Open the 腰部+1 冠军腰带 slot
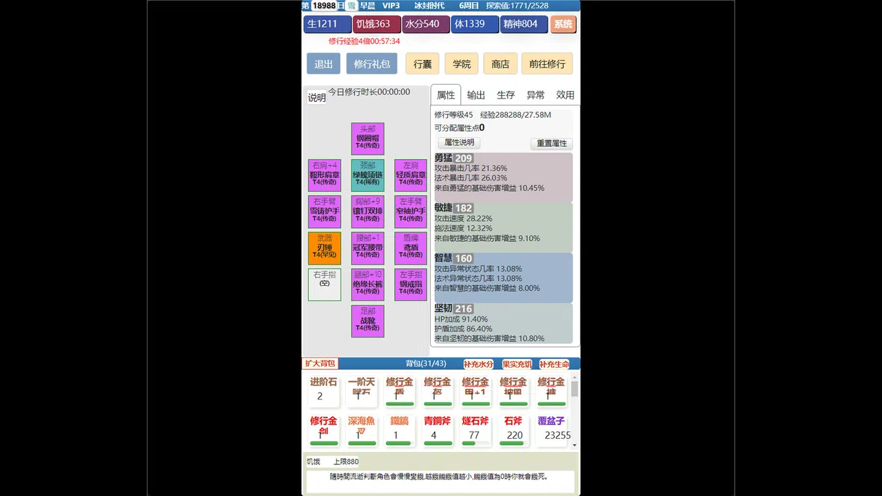The width and height of the screenshot is (882, 496). [x=367, y=248]
